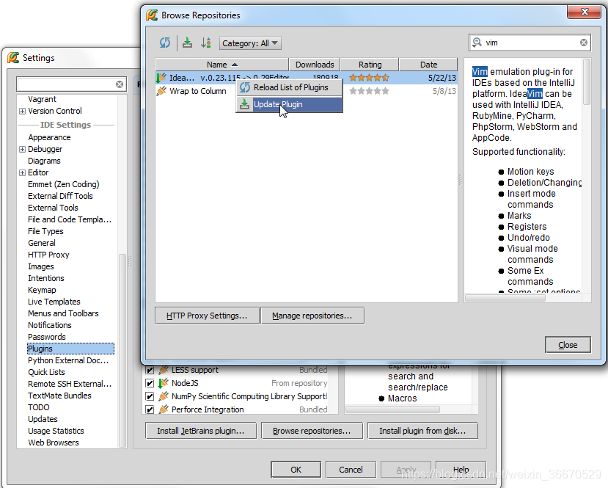The image size is (608, 488).
Task: Sort by the Rating column header
Action: (370, 65)
